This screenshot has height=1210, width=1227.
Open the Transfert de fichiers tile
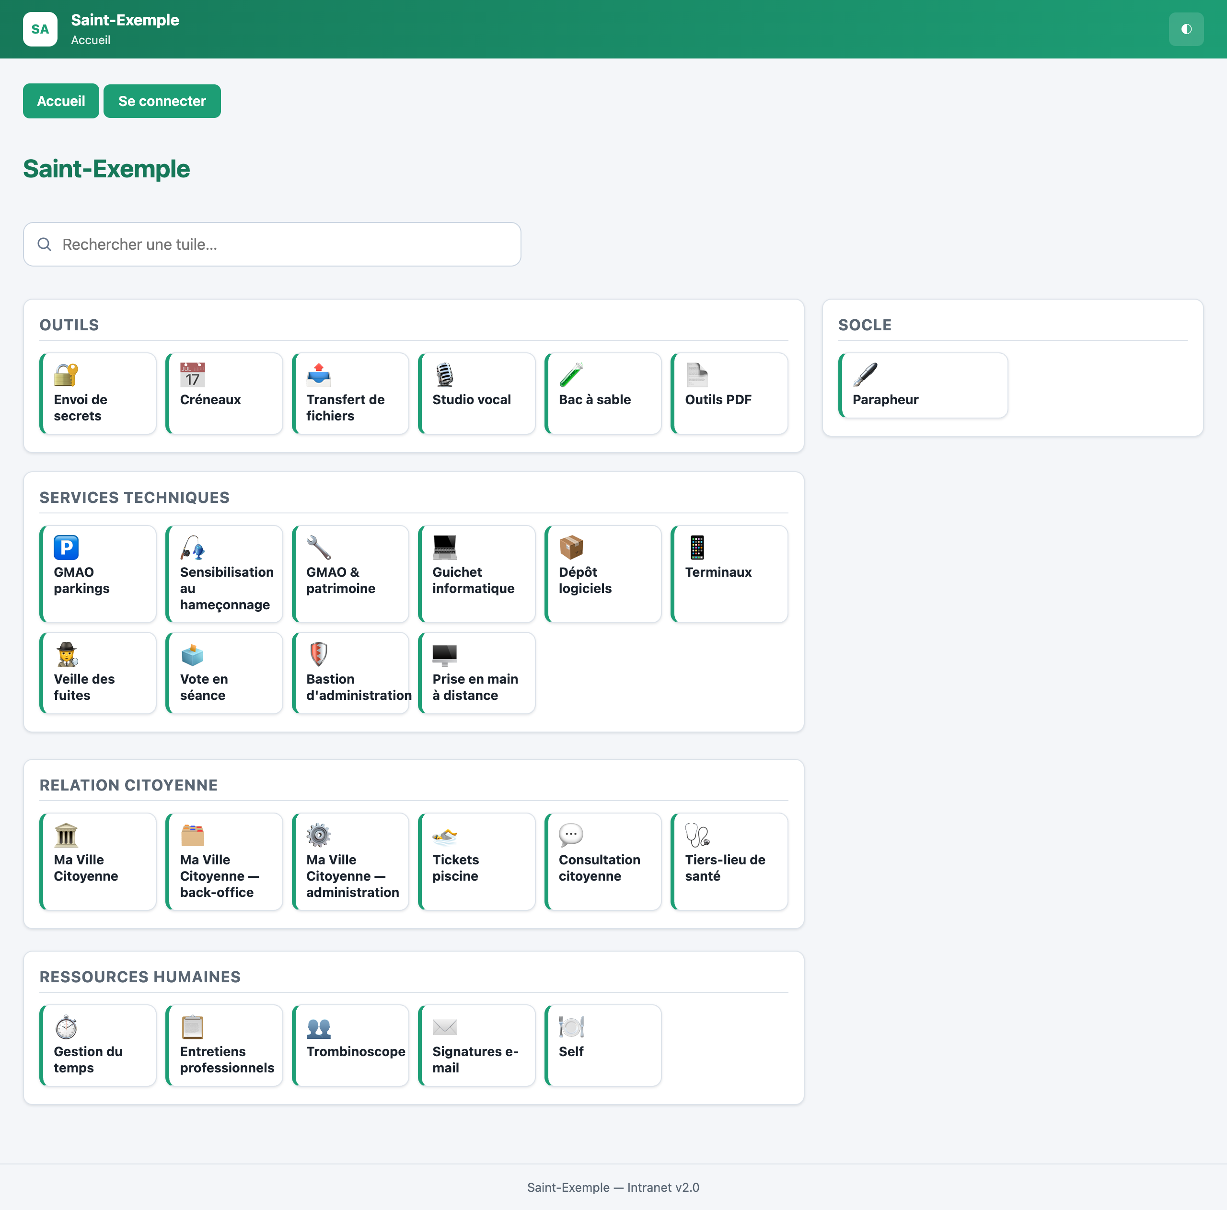350,394
